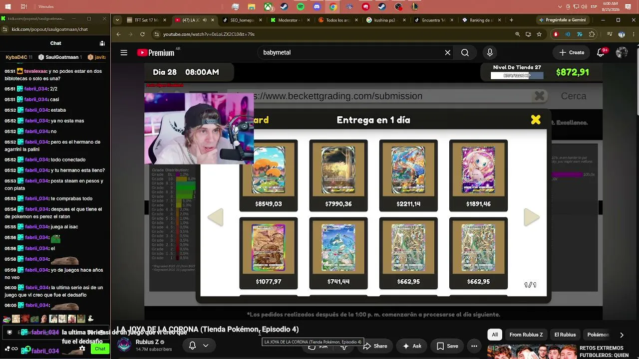Open League of Legends taskbar icon
Screen dimensions: 639x359
click(414, 7)
